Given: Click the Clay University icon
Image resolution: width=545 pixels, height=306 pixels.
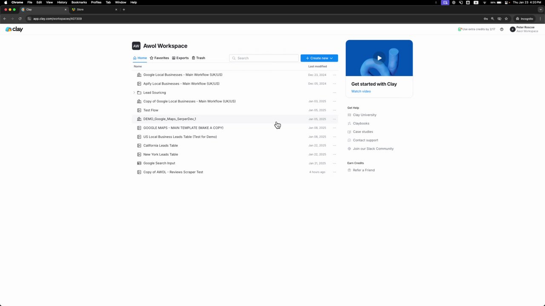Looking at the screenshot, I should pyautogui.click(x=349, y=115).
